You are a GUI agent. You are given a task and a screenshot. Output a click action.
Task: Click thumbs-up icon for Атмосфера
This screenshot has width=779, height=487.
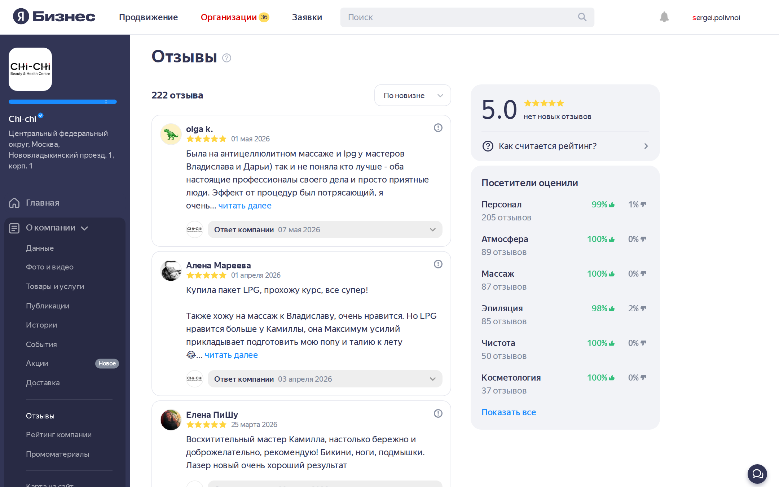click(x=612, y=239)
